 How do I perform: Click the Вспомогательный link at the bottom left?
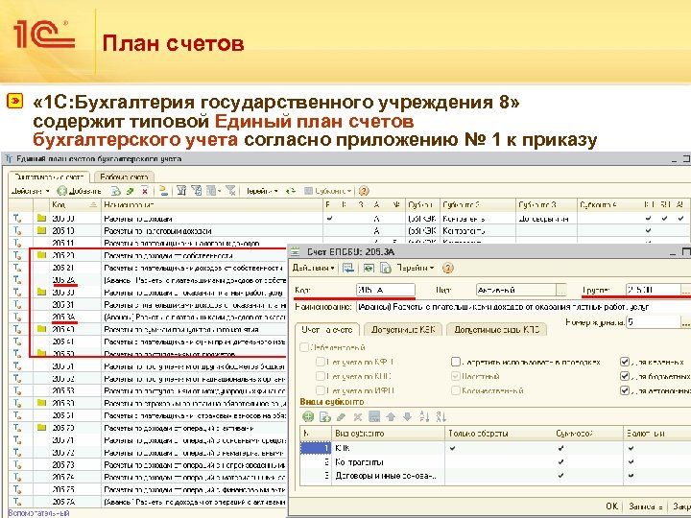[x=39, y=513]
